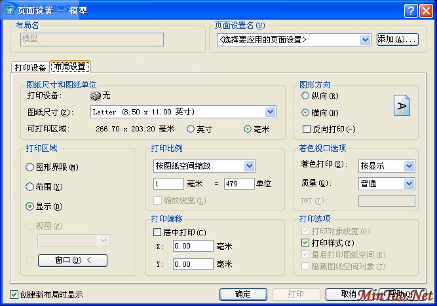
Task: Select 图形界限 print area option
Action: click(30, 167)
